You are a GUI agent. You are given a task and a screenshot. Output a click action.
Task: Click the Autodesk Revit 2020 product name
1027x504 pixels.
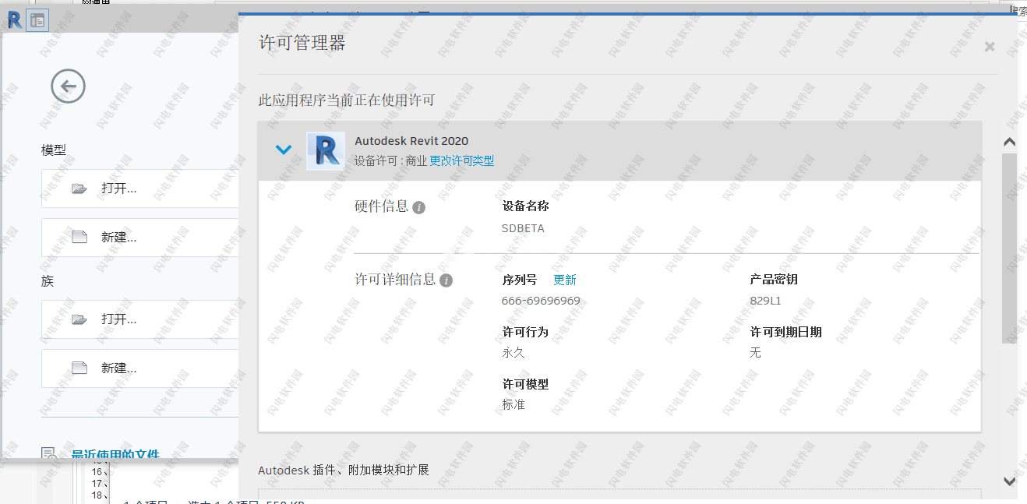pos(411,141)
